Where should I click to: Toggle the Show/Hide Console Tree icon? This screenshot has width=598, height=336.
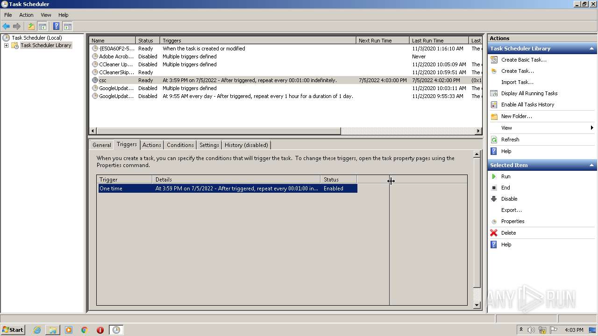click(42, 27)
